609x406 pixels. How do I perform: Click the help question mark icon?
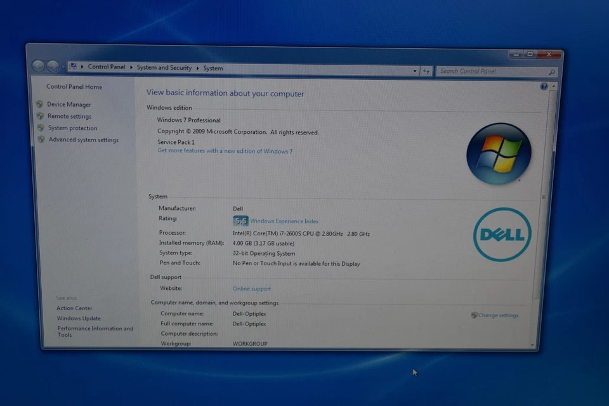[544, 87]
